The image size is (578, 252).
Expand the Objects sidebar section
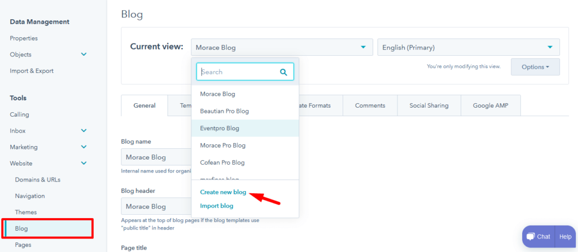pyautogui.click(x=84, y=55)
